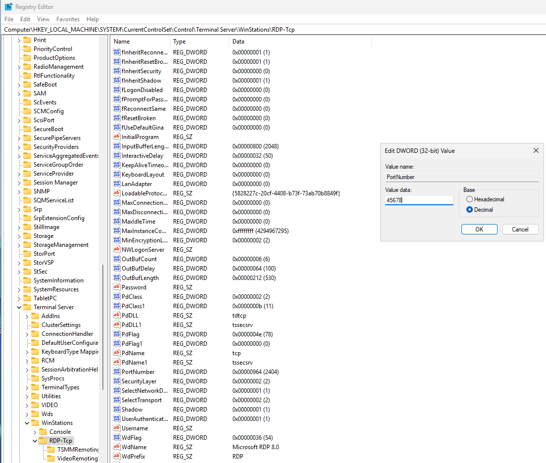
Task: Confirm the DWORD edit with OK
Action: pyautogui.click(x=479, y=230)
